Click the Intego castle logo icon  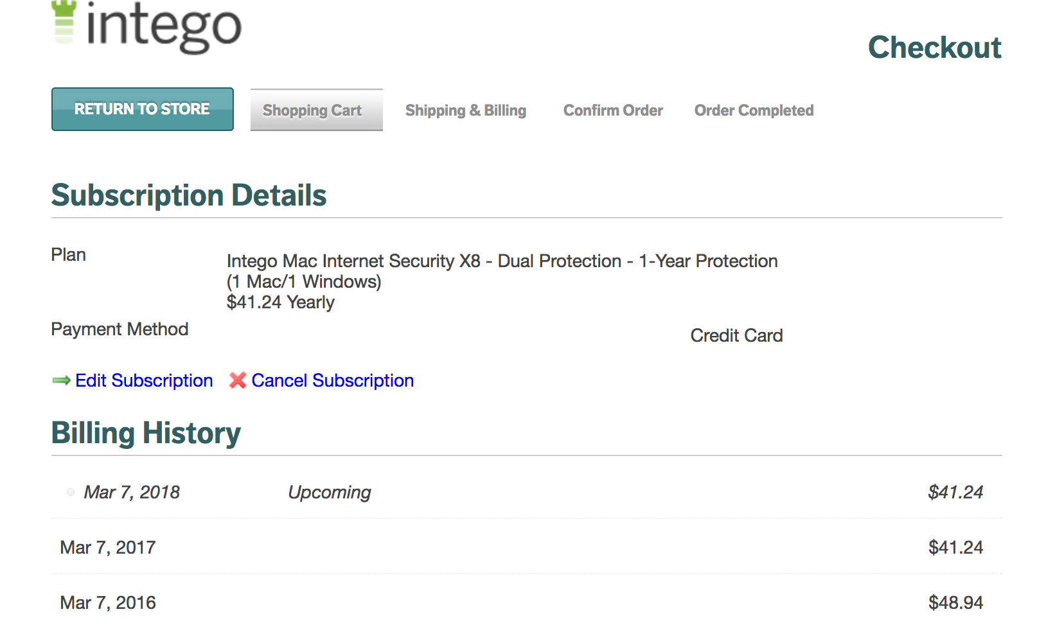(x=64, y=22)
